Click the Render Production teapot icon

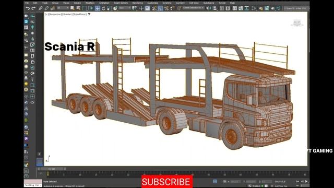[x=272, y=8]
